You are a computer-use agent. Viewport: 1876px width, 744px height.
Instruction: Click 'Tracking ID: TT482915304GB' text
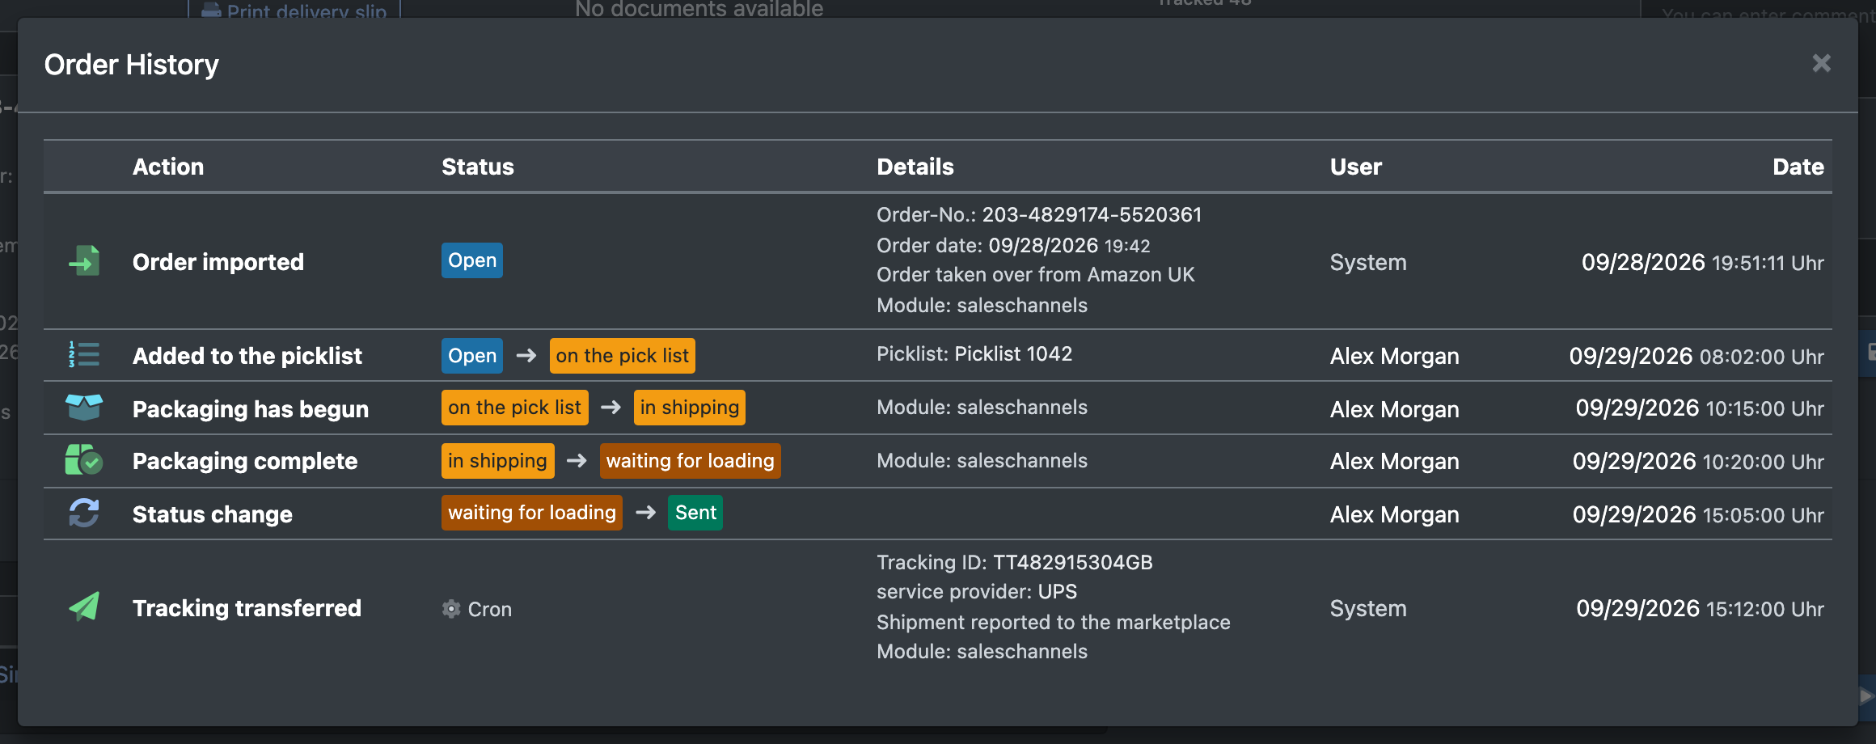(x=1015, y=562)
